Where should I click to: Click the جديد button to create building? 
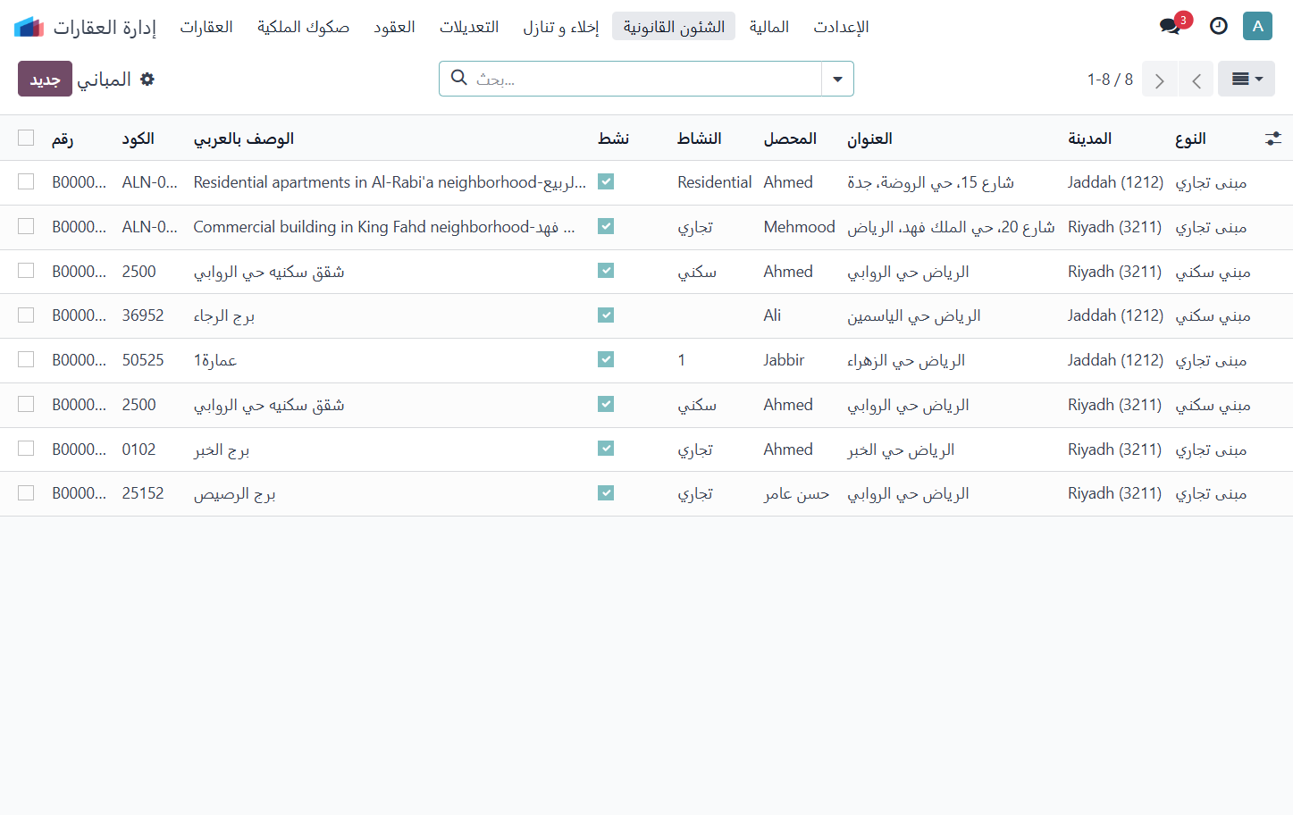point(45,79)
